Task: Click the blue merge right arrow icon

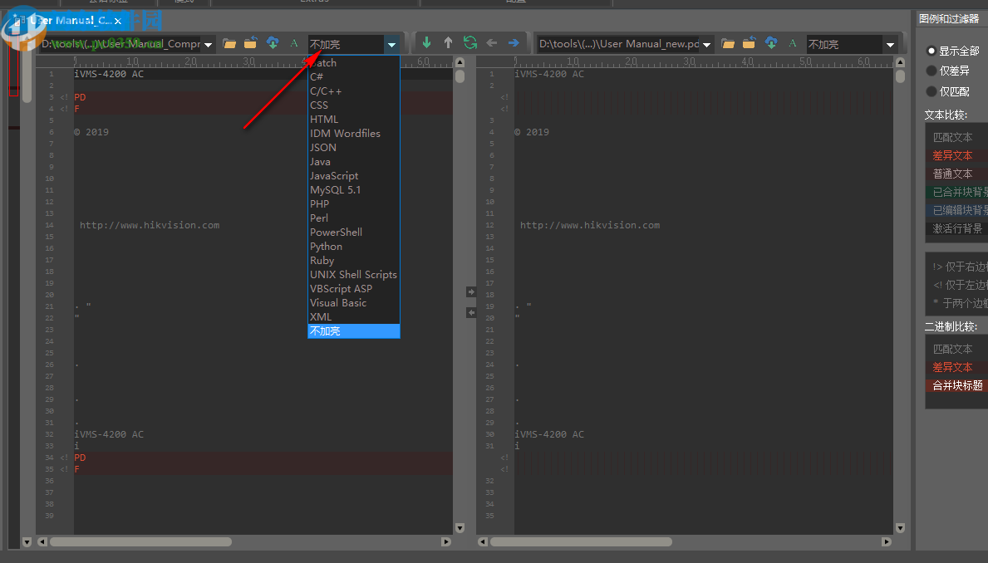Action: [514, 43]
